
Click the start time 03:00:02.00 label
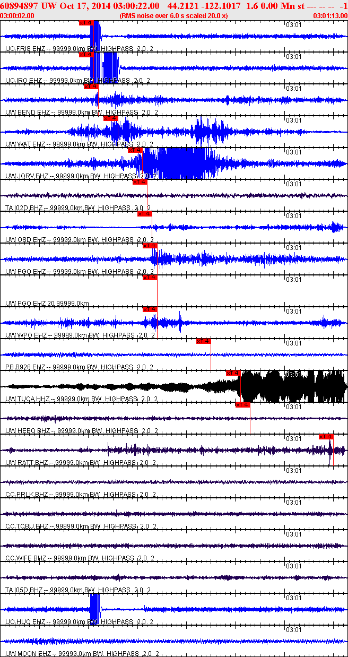18,15
